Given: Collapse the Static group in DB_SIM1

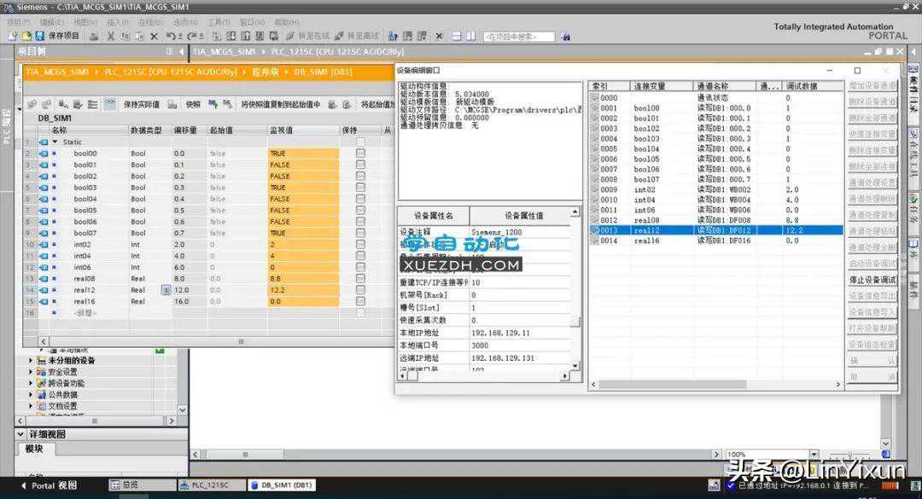Looking at the screenshot, I should [55, 142].
